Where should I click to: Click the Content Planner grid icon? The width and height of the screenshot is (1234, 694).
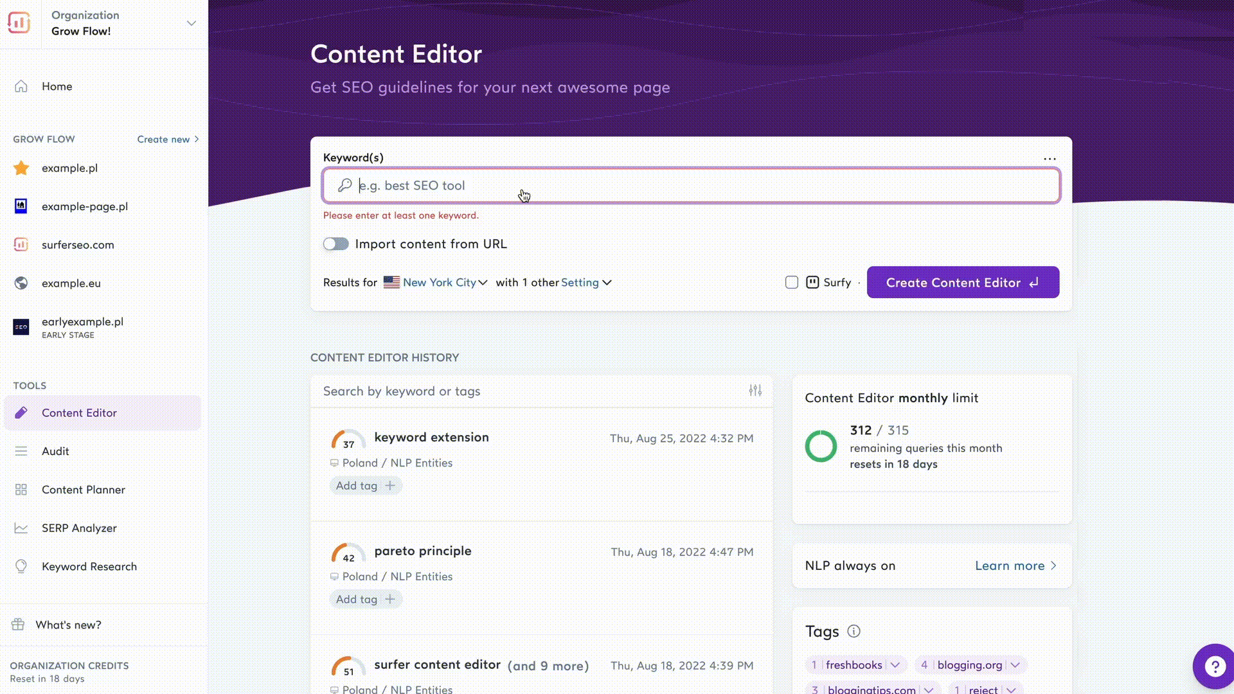[21, 490]
